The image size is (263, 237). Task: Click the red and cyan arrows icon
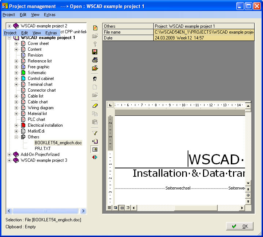pyautogui.click(x=95, y=157)
